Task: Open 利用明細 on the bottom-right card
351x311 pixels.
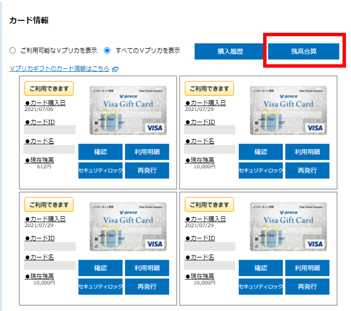Action: (307, 268)
